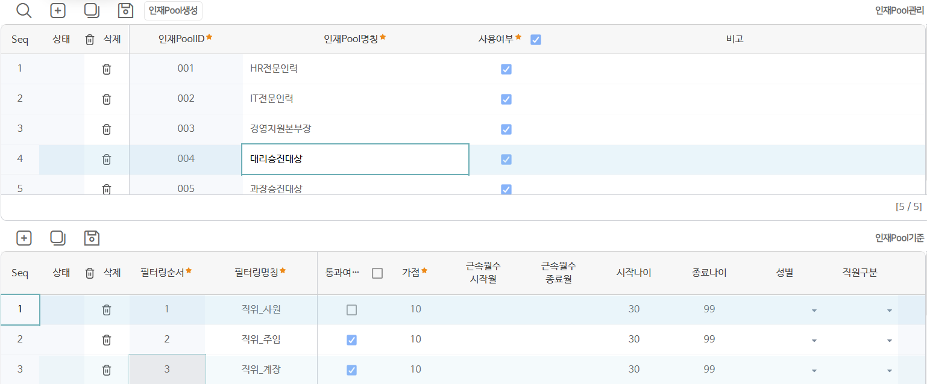This screenshot has height=384, width=927.
Task: Click 종료나이 value 99 in 직위_계장 row
Action: pyautogui.click(x=709, y=370)
